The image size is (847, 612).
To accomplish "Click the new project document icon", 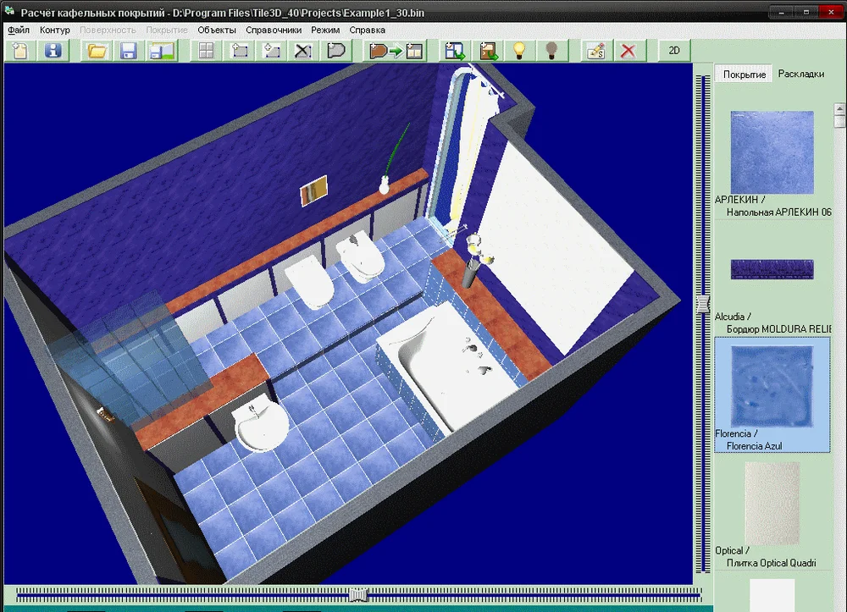I will pyautogui.click(x=20, y=51).
